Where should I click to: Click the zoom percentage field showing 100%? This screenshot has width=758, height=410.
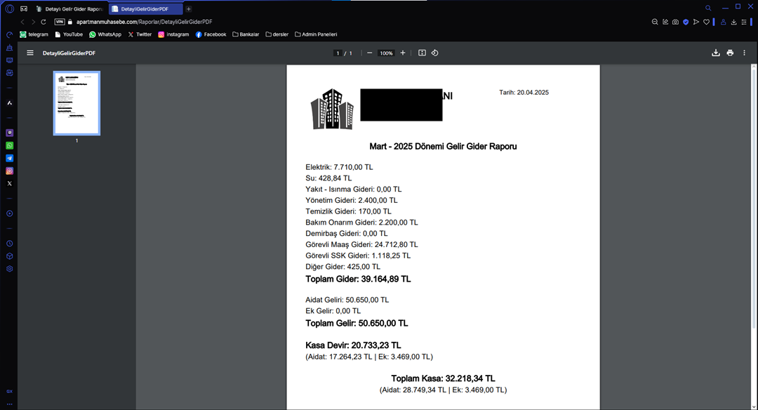[x=386, y=53]
